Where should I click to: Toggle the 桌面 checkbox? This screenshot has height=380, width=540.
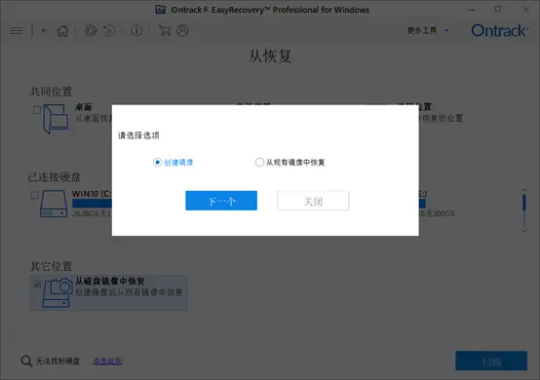[37, 110]
